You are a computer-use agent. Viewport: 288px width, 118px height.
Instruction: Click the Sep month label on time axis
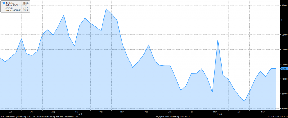[77, 112]
